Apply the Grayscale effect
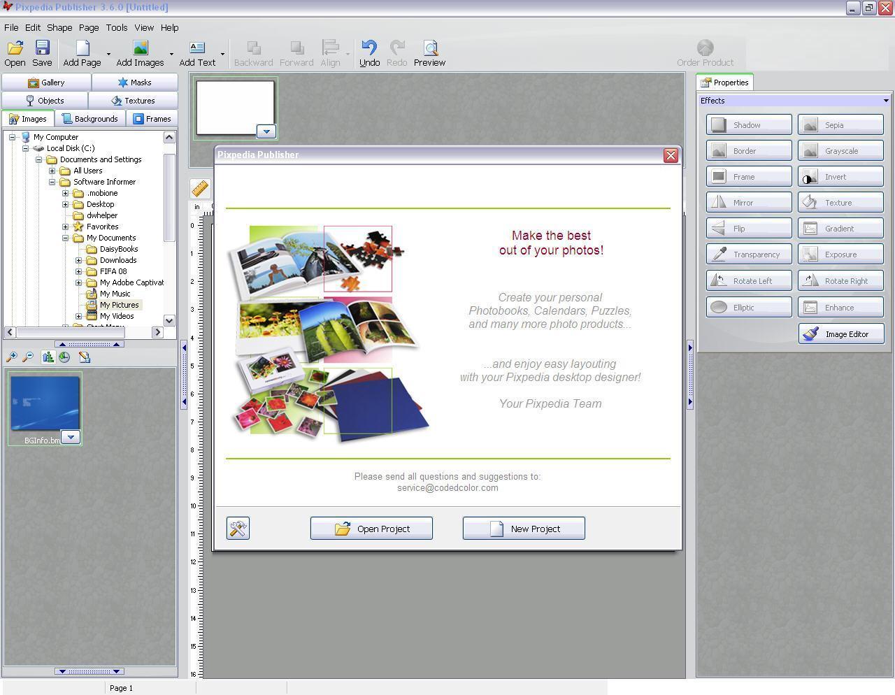 (x=840, y=151)
